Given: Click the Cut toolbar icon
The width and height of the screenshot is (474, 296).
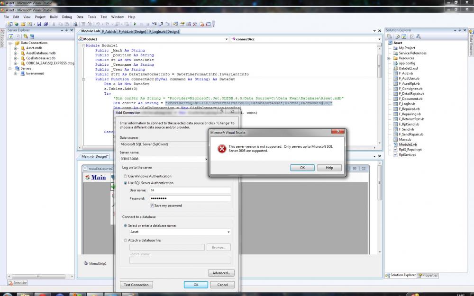Looking at the screenshot, I should [54, 24].
